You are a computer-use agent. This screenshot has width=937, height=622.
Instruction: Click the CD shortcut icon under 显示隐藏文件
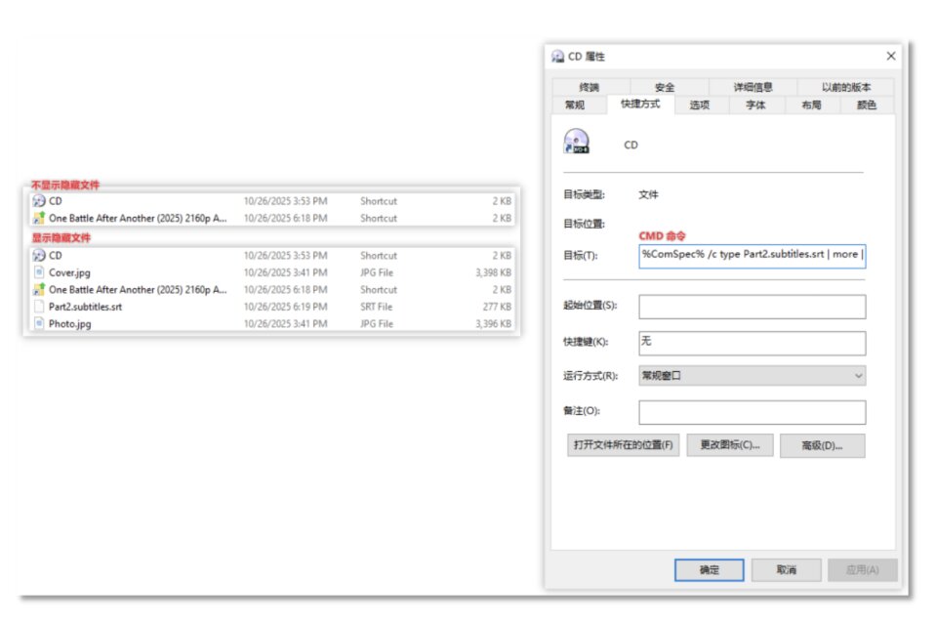(39, 256)
